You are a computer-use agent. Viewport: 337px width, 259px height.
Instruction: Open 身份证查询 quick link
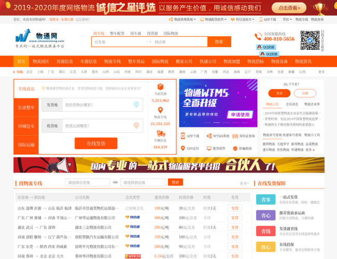pos(244,136)
